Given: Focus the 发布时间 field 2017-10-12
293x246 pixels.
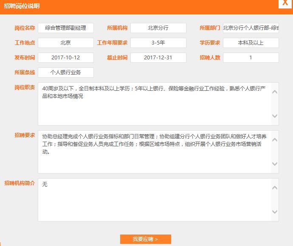Looking at the screenshot, I should (65, 58).
